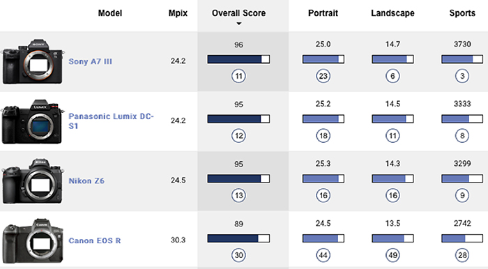The height and width of the screenshot is (269, 488).
Task: Click the Sony A7 III camera thumbnail
Action: pos(33,61)
